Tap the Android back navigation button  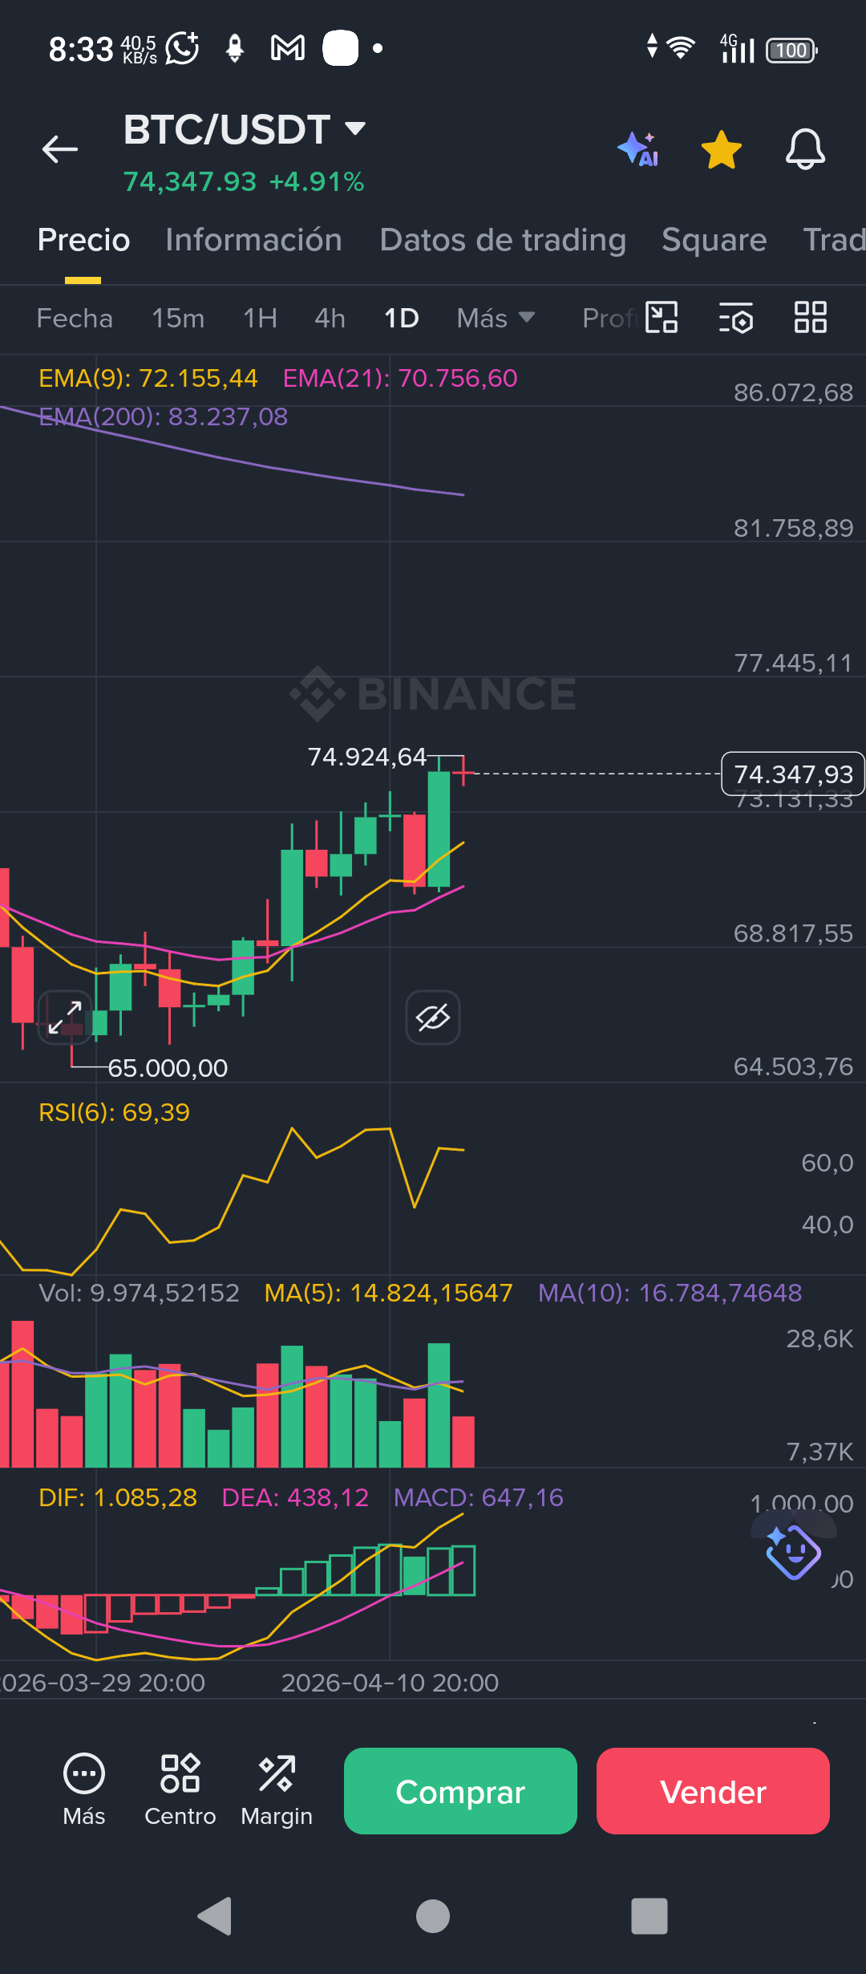(x=215, y=1916)
